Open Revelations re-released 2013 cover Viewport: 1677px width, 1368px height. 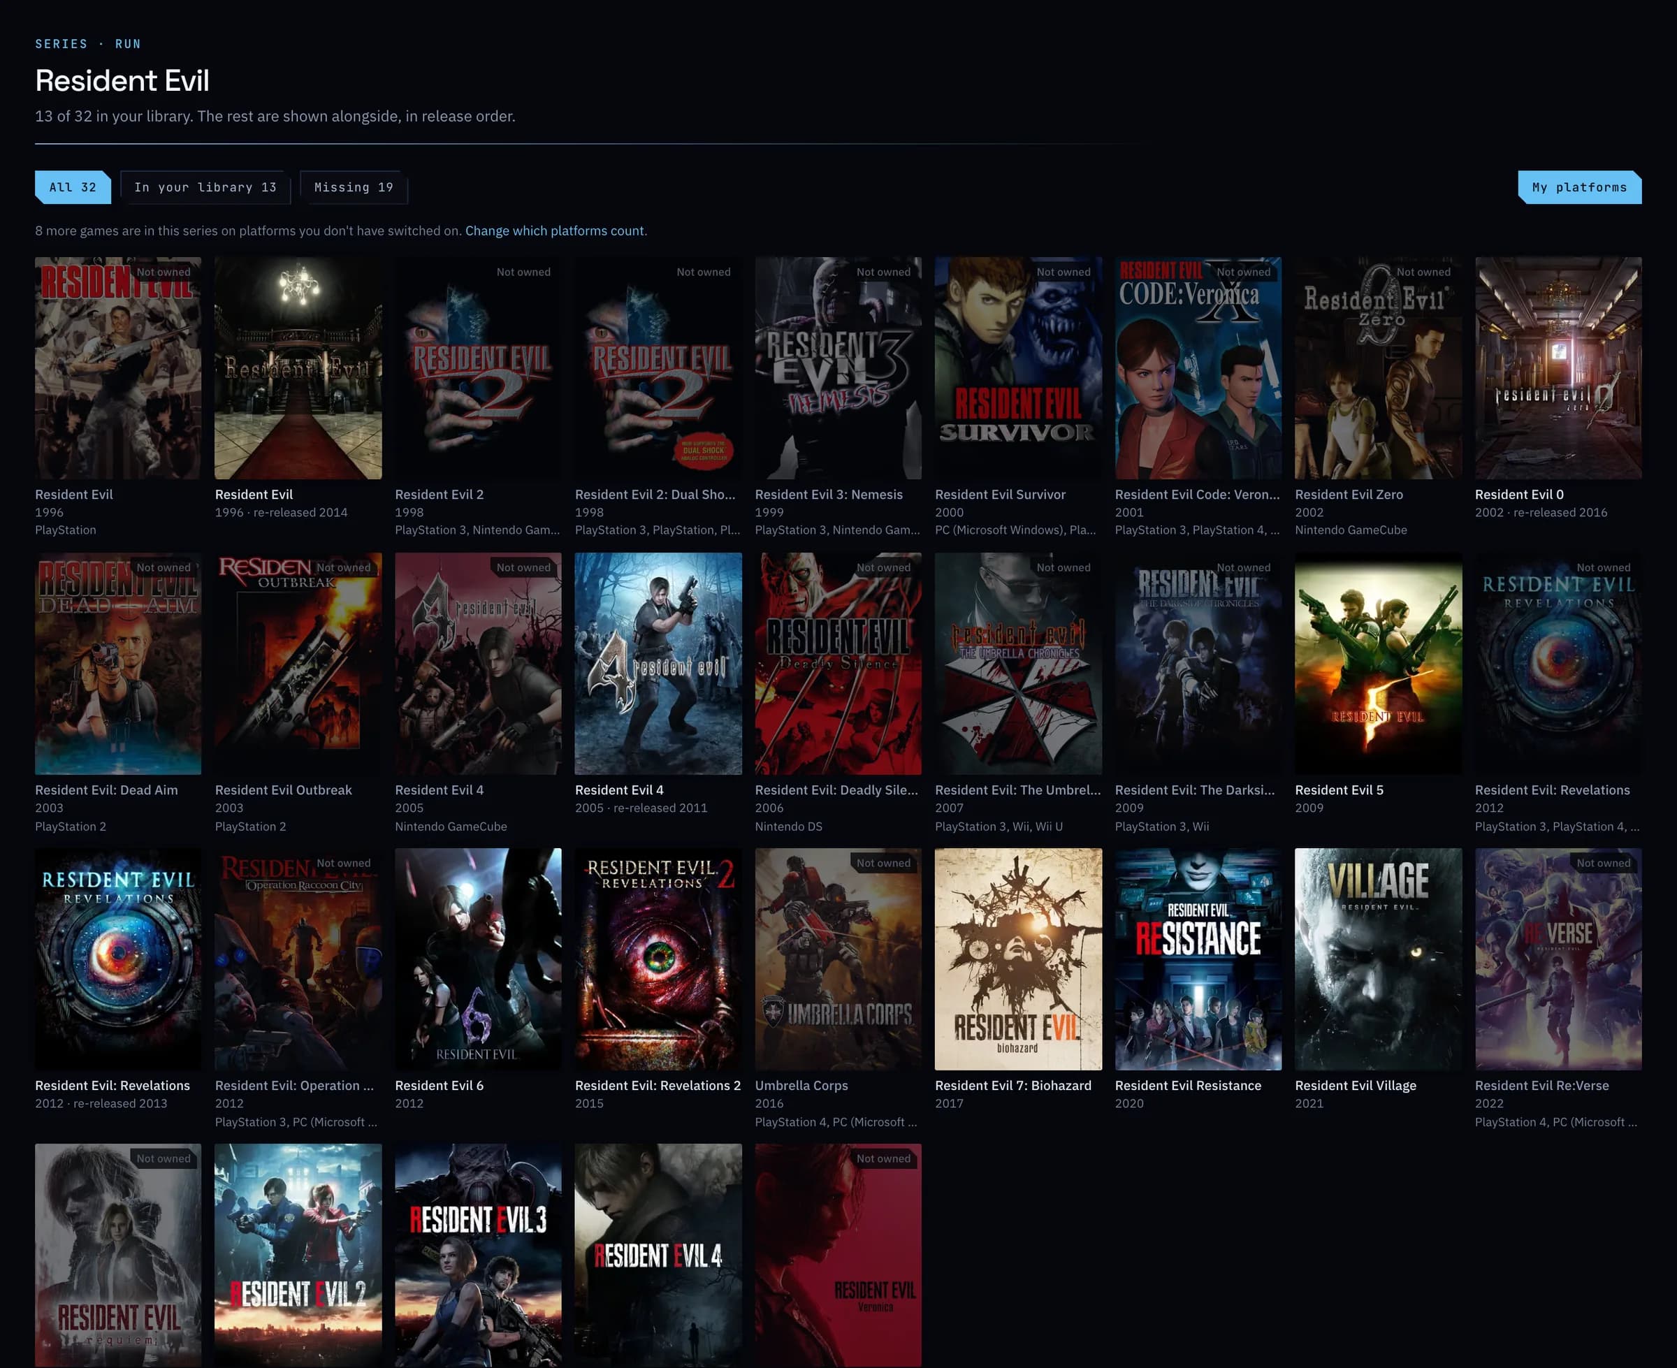(x=118, y=959)
